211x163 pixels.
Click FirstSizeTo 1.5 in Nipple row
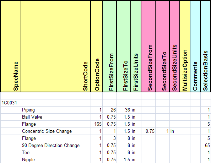pyautogui.click(x=124, y=160)
